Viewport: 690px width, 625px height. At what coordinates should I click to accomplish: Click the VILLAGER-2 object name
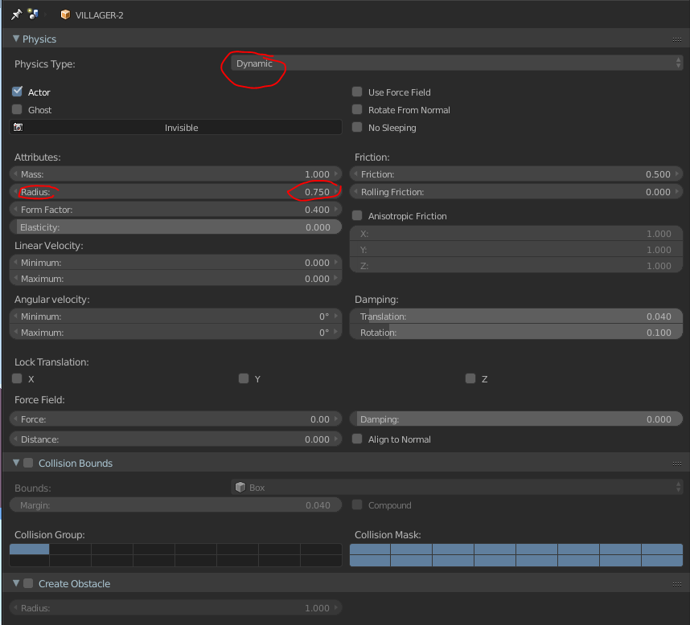[x=99, y=15]
